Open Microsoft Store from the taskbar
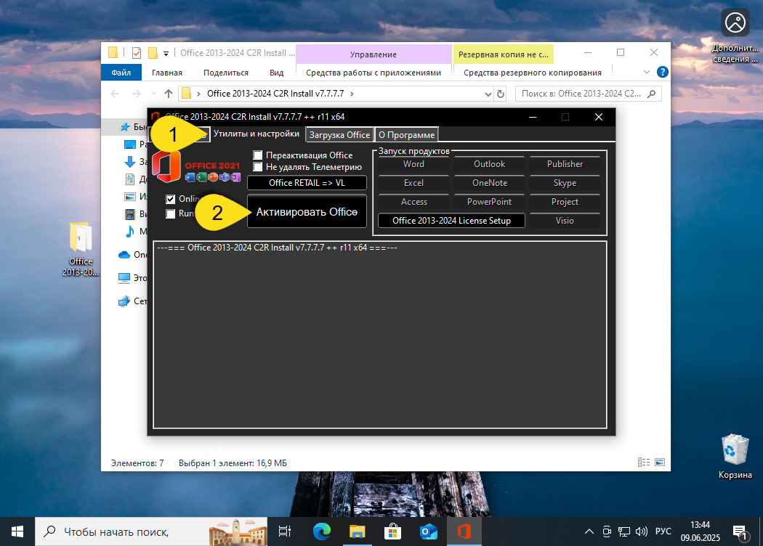This screenshot has width=763, height=546. click(392, 531)
